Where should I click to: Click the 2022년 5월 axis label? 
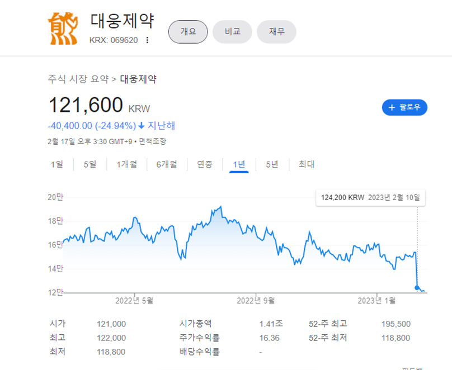(x=134, y=301)
